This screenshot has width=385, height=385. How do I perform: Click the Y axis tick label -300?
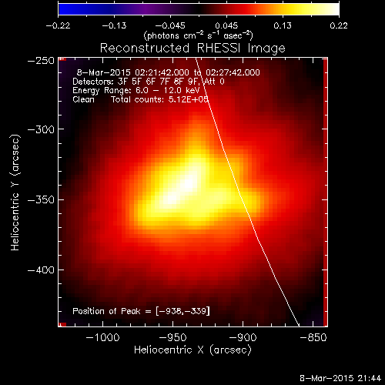click(x=41, y=129)
